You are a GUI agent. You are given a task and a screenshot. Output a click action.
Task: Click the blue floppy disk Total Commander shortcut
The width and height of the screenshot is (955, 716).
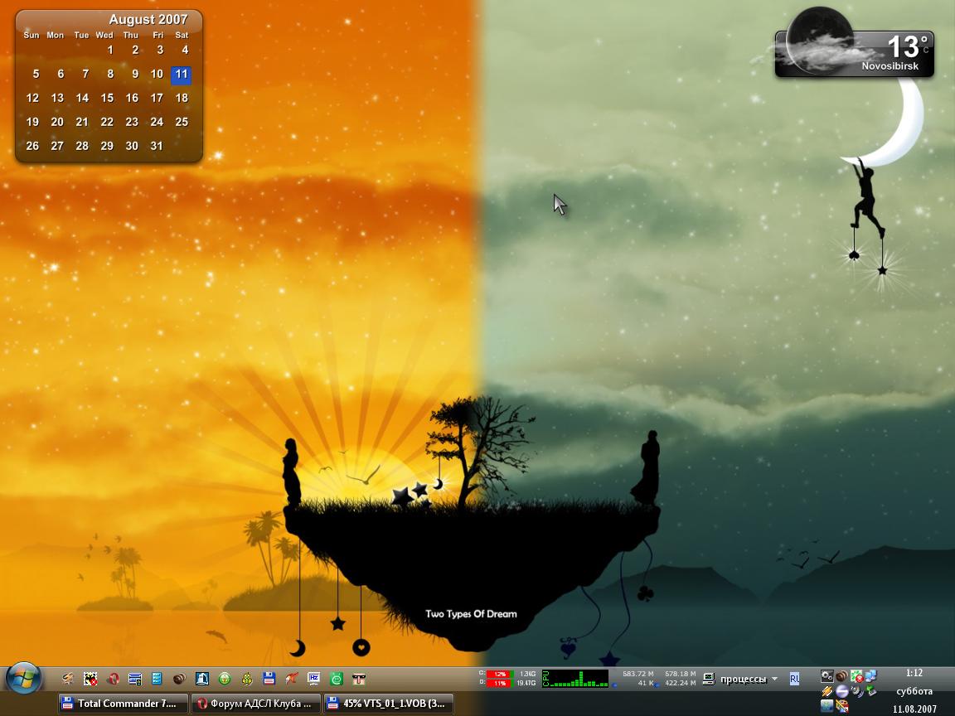tap(269, 680)
